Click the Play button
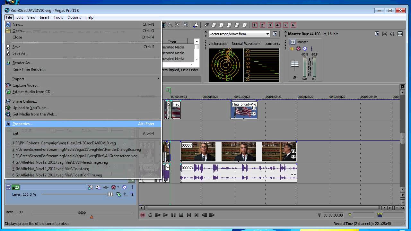 (x=166, y=215)
